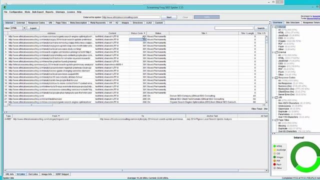Open the Bulk Export menu
This screenshot has width=320, height=180.
(38, 12)
